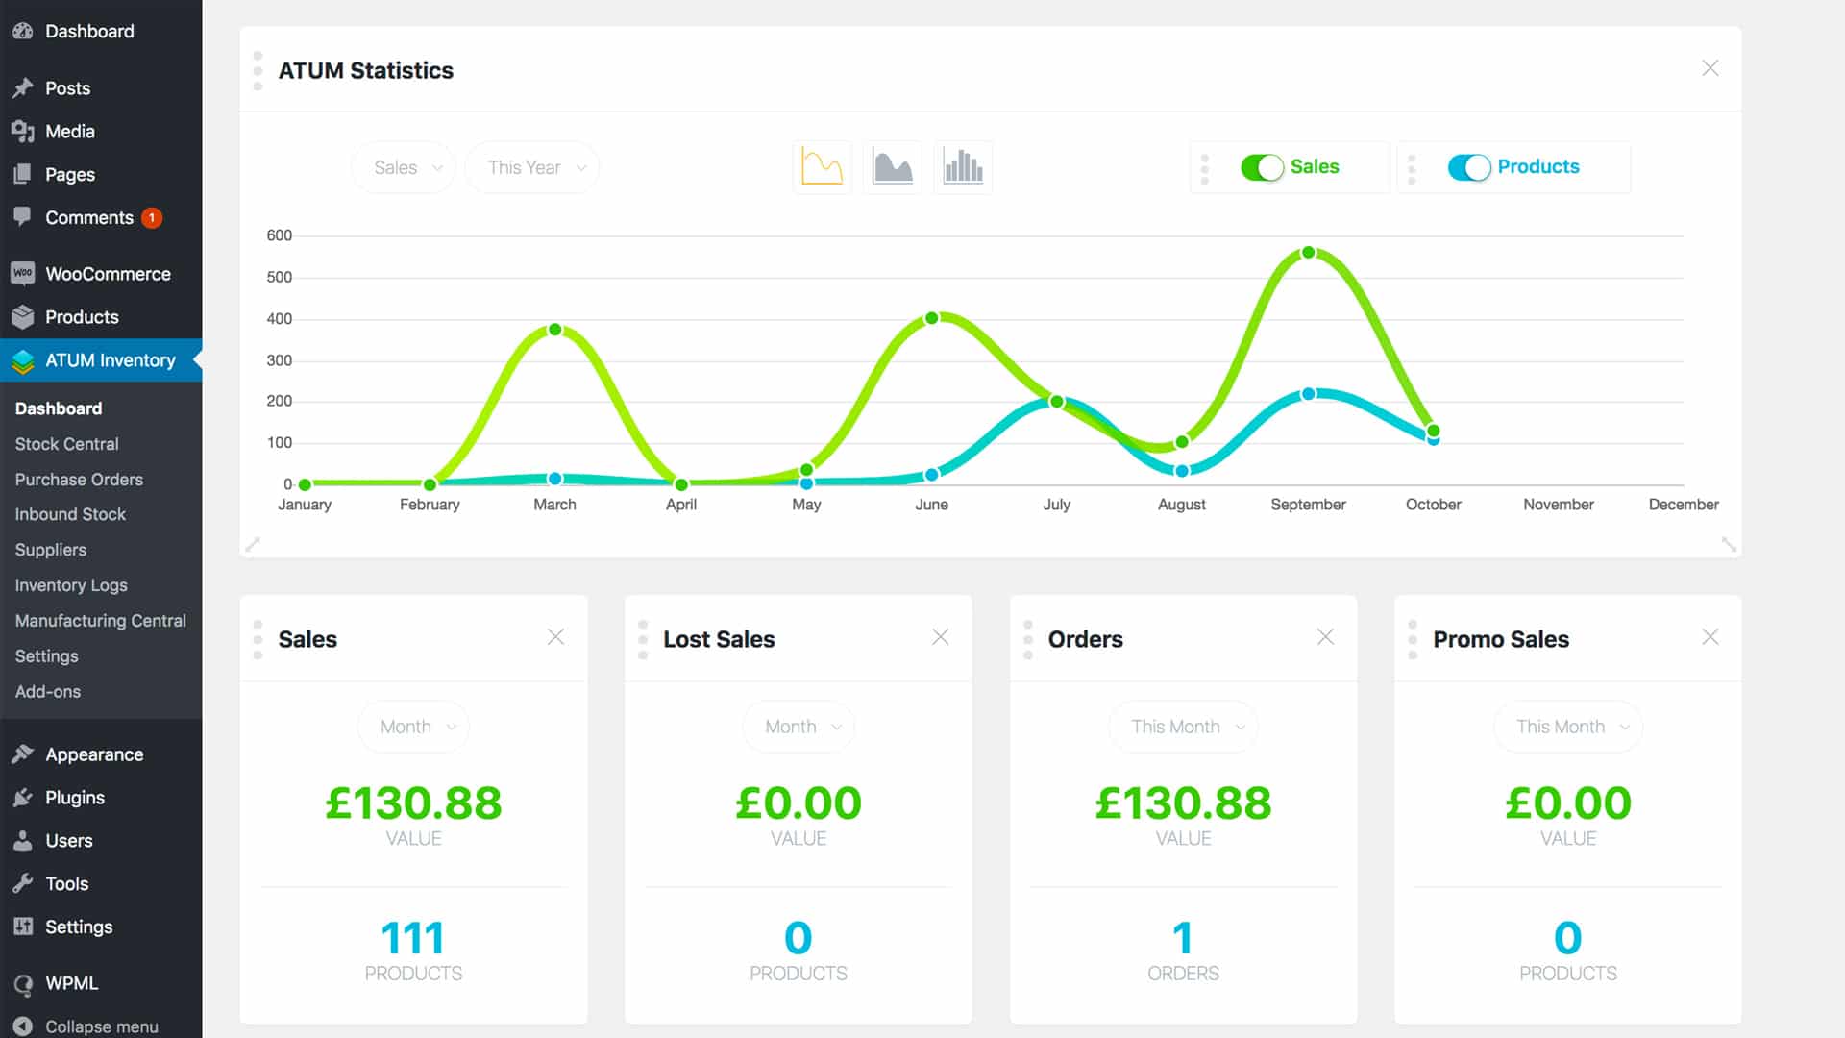Viewport: 1845px width, 1038px height.
Task: Toggle the Sales series switch off
Action: pos(1263,167)
